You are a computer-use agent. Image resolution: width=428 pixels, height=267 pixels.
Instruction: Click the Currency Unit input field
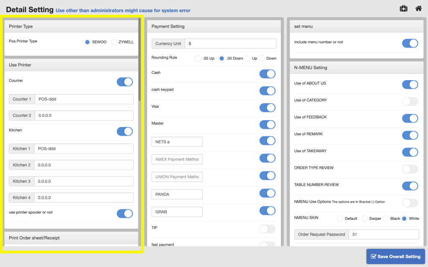coord(230,44)
